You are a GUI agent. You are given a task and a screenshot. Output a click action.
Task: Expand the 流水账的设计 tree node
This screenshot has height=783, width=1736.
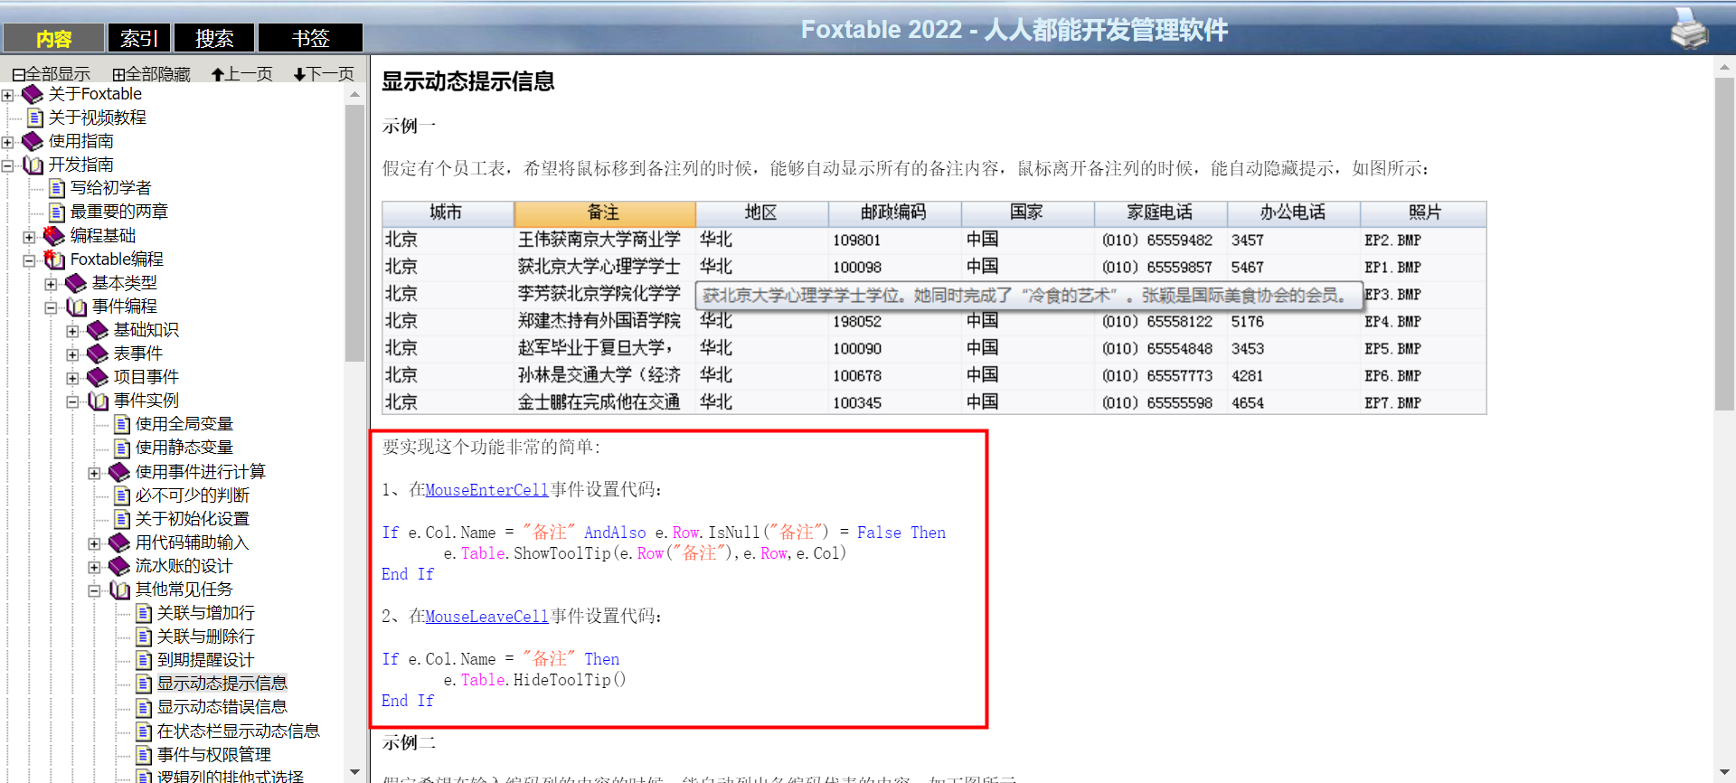pos(94,567)
